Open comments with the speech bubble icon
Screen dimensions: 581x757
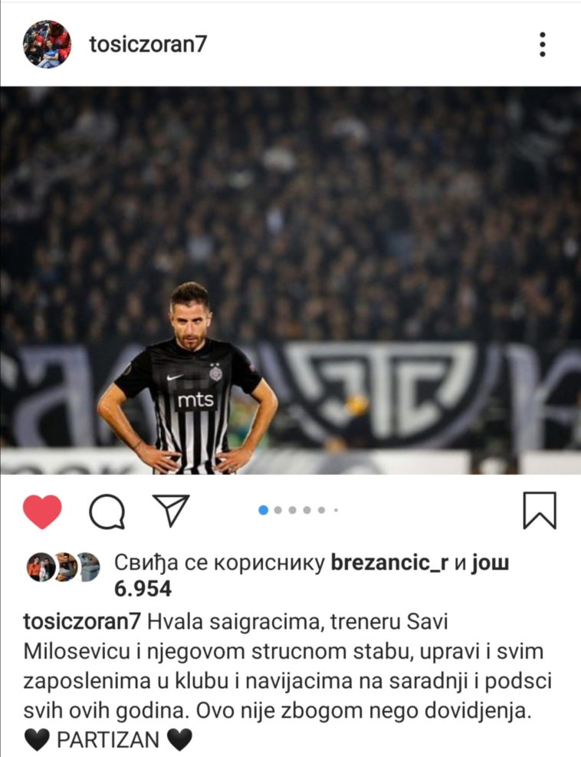[107, 512]
